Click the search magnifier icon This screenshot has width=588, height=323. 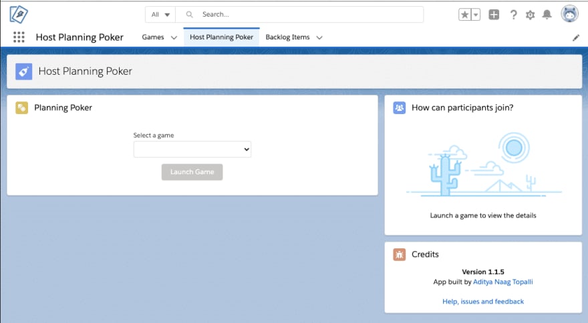tap(189, 14)
